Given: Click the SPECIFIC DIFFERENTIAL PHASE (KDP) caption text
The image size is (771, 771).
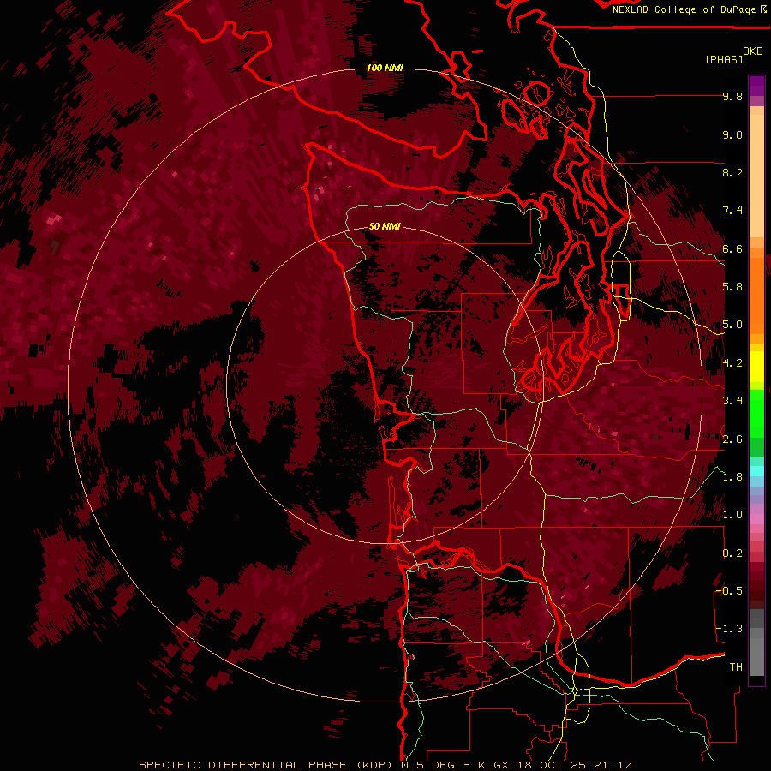Looking at the screenshot, I should pos(267,765).
